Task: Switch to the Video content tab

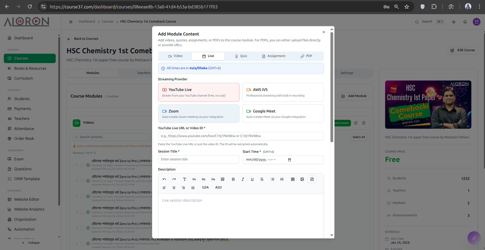Action: [175, 56]
